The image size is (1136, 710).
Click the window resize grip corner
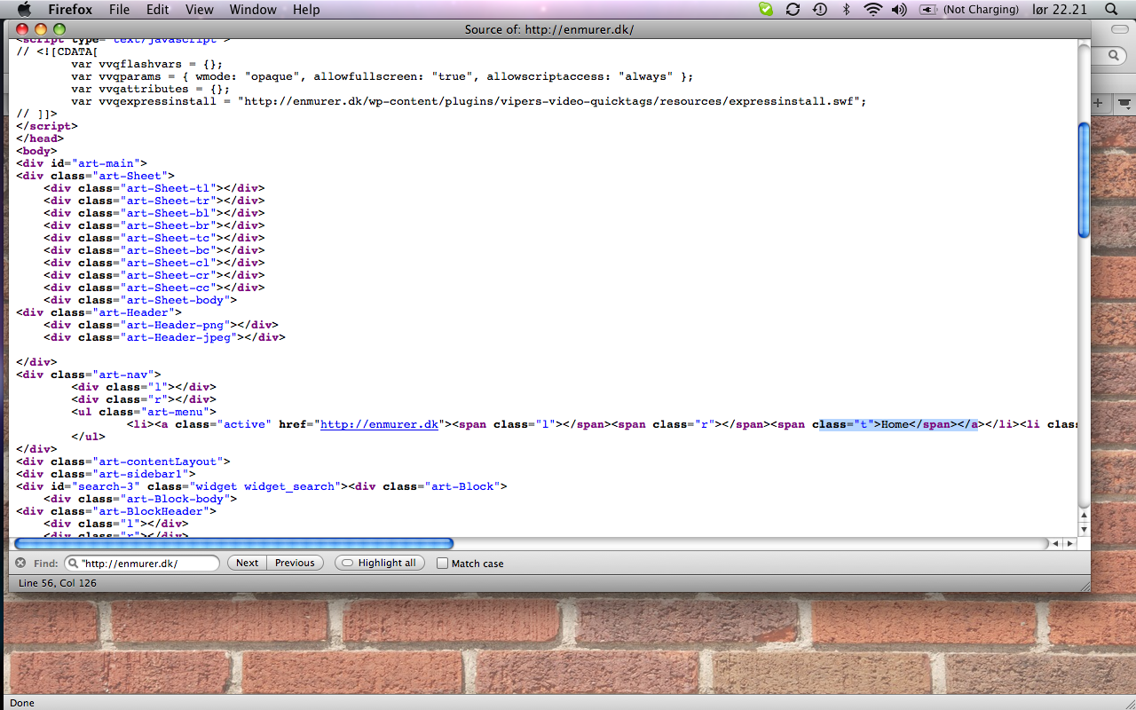(x=1084, y=585)
